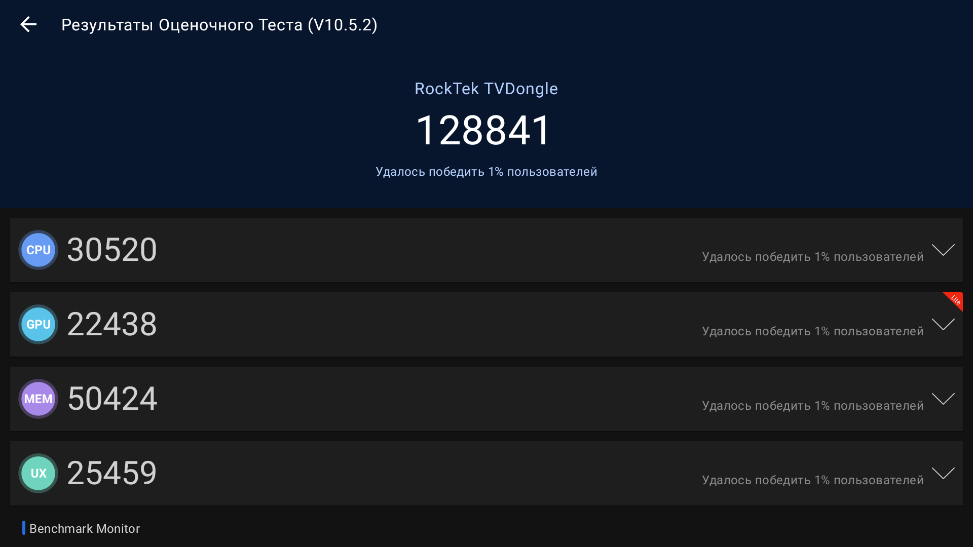Viewport: 973px width, 547px height.
Task: Click the green UX badge icon
Action: [39, 473]
